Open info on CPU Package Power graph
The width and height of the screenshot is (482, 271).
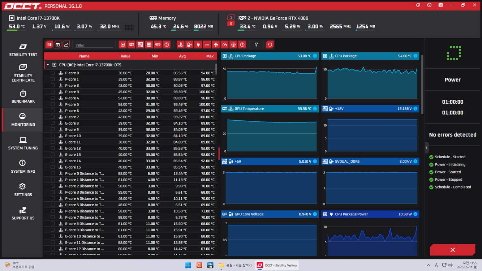point(415,214)
